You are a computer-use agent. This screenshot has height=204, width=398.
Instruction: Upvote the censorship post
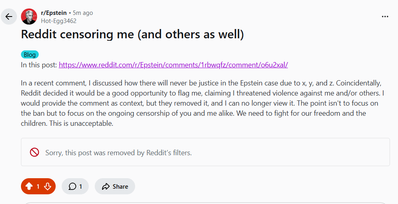coord(29,186)
